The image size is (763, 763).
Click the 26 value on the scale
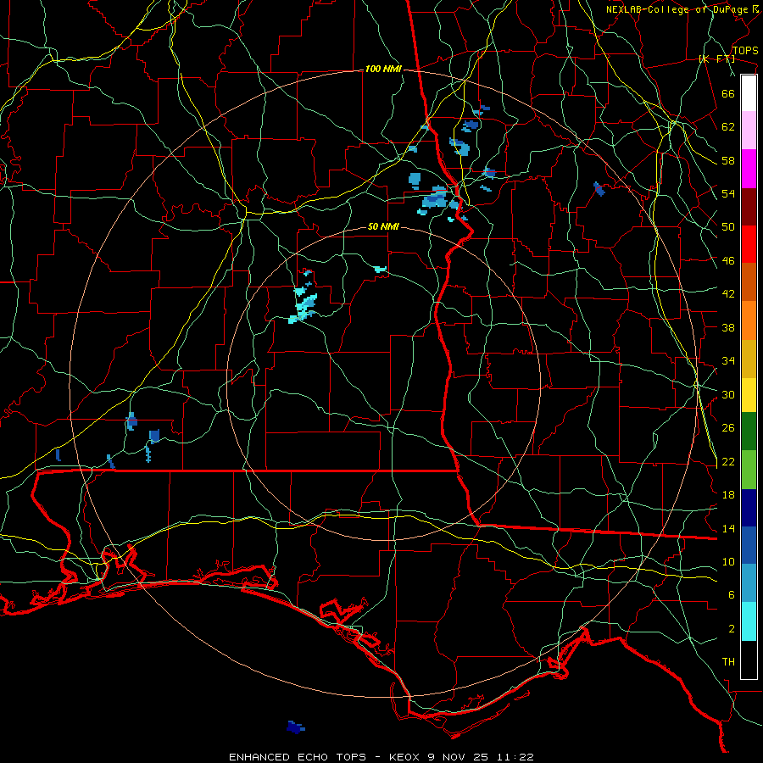pyautogui.click(x=728, y=428)
